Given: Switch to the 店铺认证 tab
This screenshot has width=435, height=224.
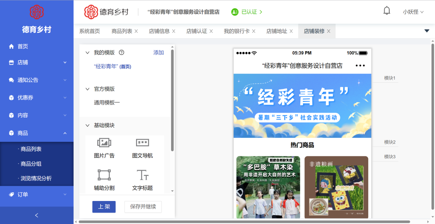Looking at the screenshot, I should coord(197,31).
